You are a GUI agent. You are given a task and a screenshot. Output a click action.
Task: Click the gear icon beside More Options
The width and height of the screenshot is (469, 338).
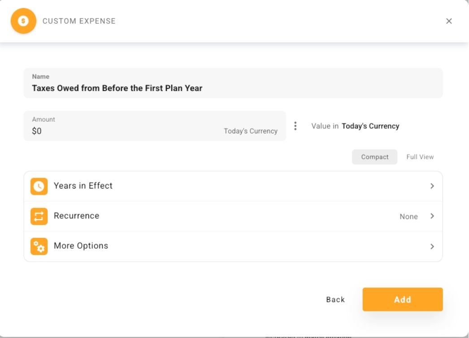[x=39, y=246]
